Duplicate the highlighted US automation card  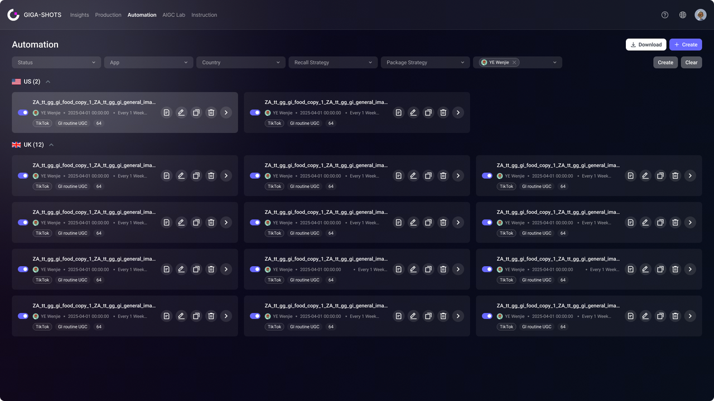pos(196,113)
